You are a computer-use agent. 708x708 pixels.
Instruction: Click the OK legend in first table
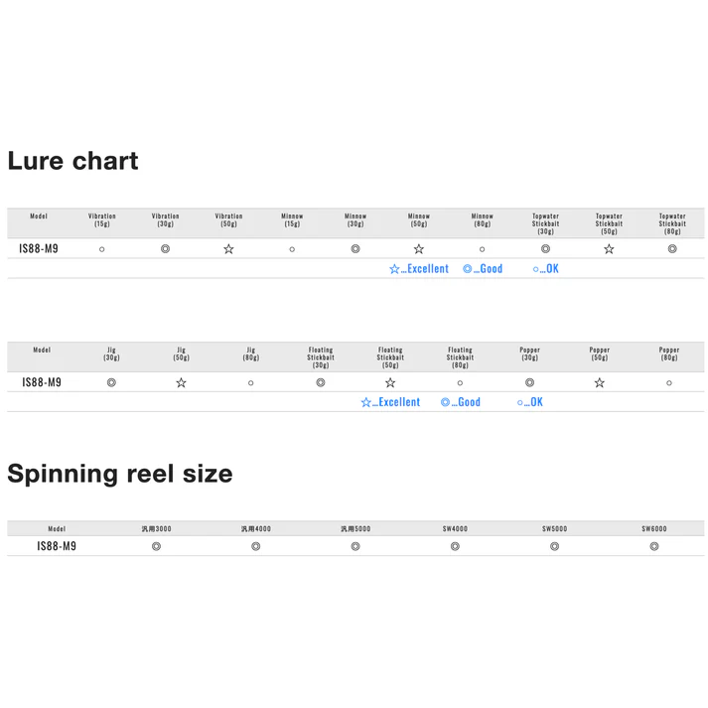pyautogui.click(x=545, y=269)
